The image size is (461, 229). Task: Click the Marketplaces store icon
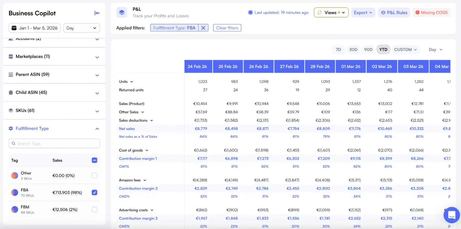[x=11, y=56]
